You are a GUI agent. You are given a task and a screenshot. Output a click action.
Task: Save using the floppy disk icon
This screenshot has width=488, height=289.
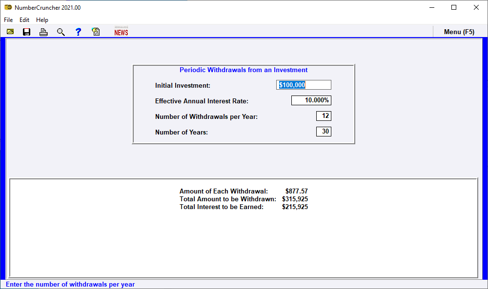(26, 32)
